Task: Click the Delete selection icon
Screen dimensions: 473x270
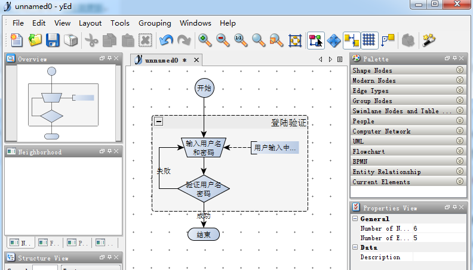Action: [x=145, y=41]
